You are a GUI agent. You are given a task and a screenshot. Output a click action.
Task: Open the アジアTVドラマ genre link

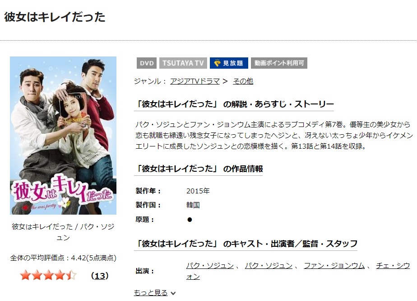[x=195, y=81]
